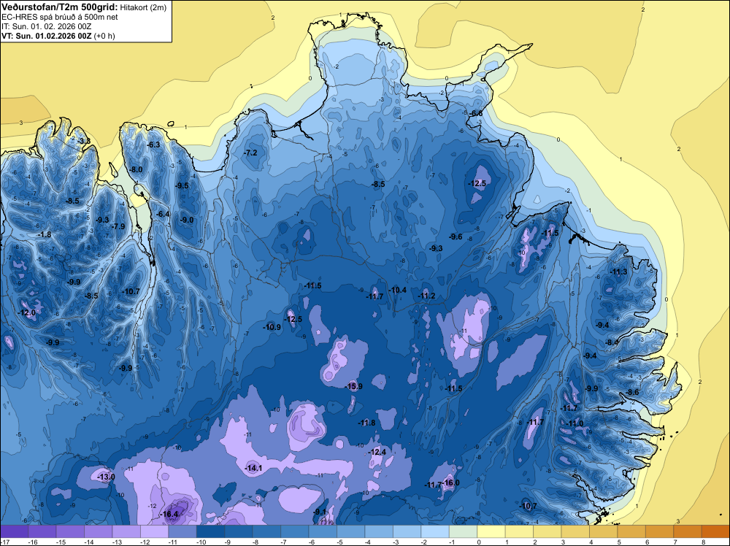
Task: Select the -9.5 temperature label
Action: point(182,185)
